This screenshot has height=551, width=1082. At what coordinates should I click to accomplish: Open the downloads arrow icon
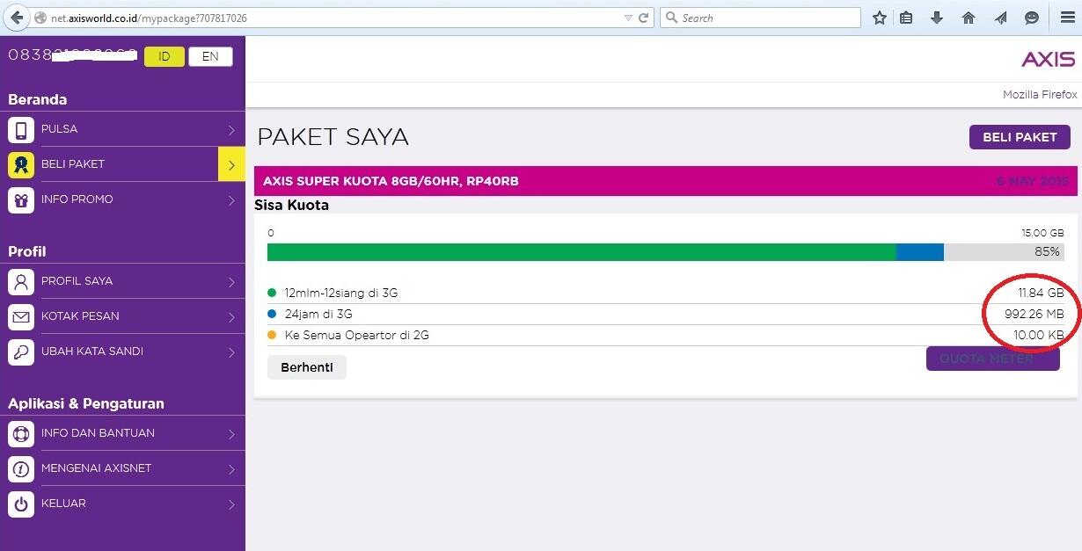(x=937, y=18)
